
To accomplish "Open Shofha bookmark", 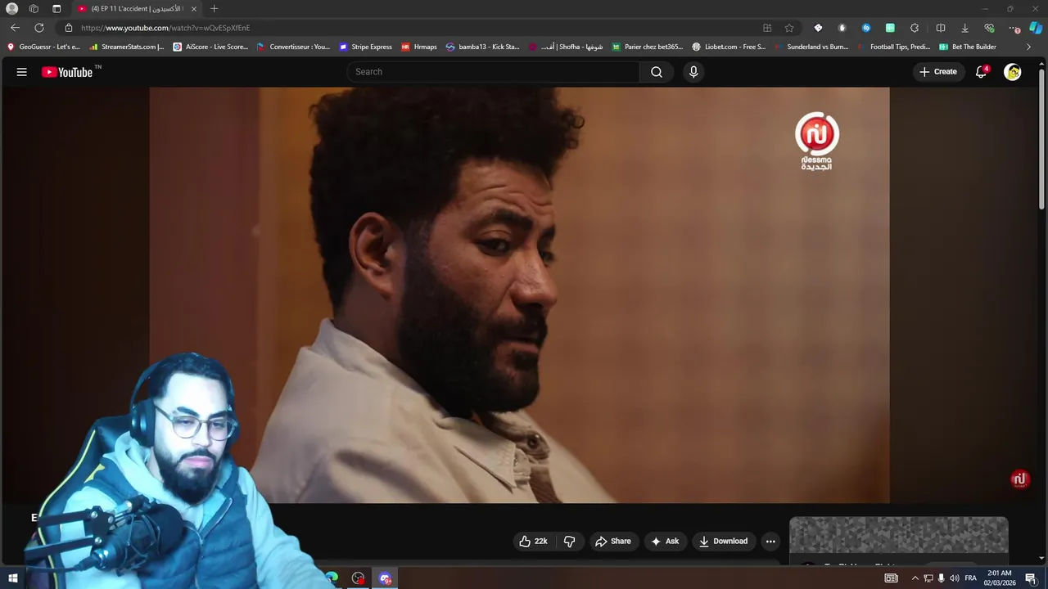I will (x=566, y=47).
